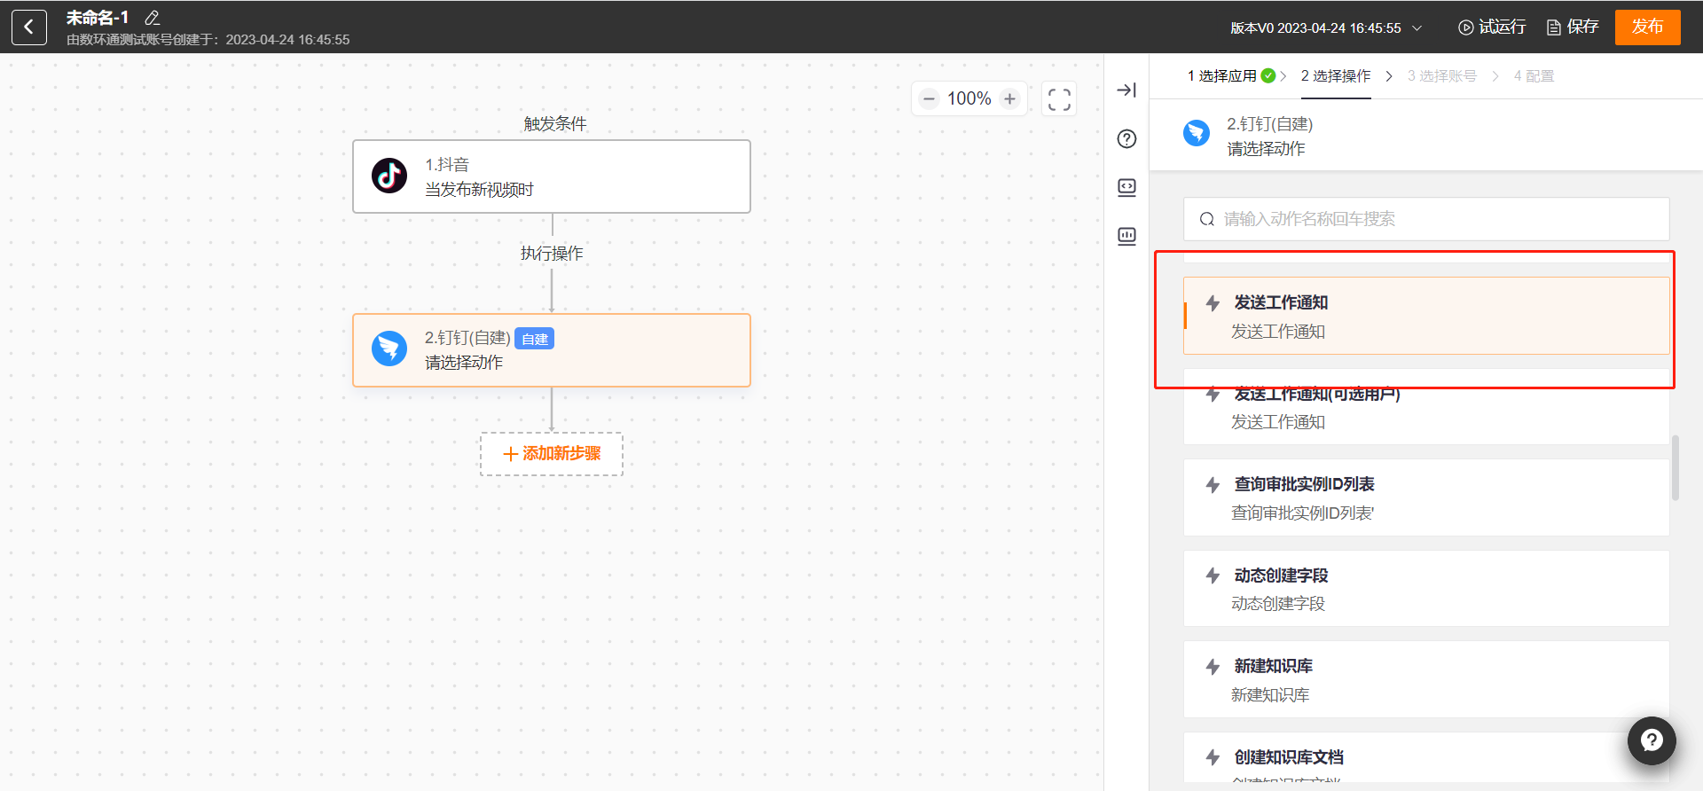Select the 抖音 trigger node
This screenshot has height=791, width=1703.
pos(552,176)
